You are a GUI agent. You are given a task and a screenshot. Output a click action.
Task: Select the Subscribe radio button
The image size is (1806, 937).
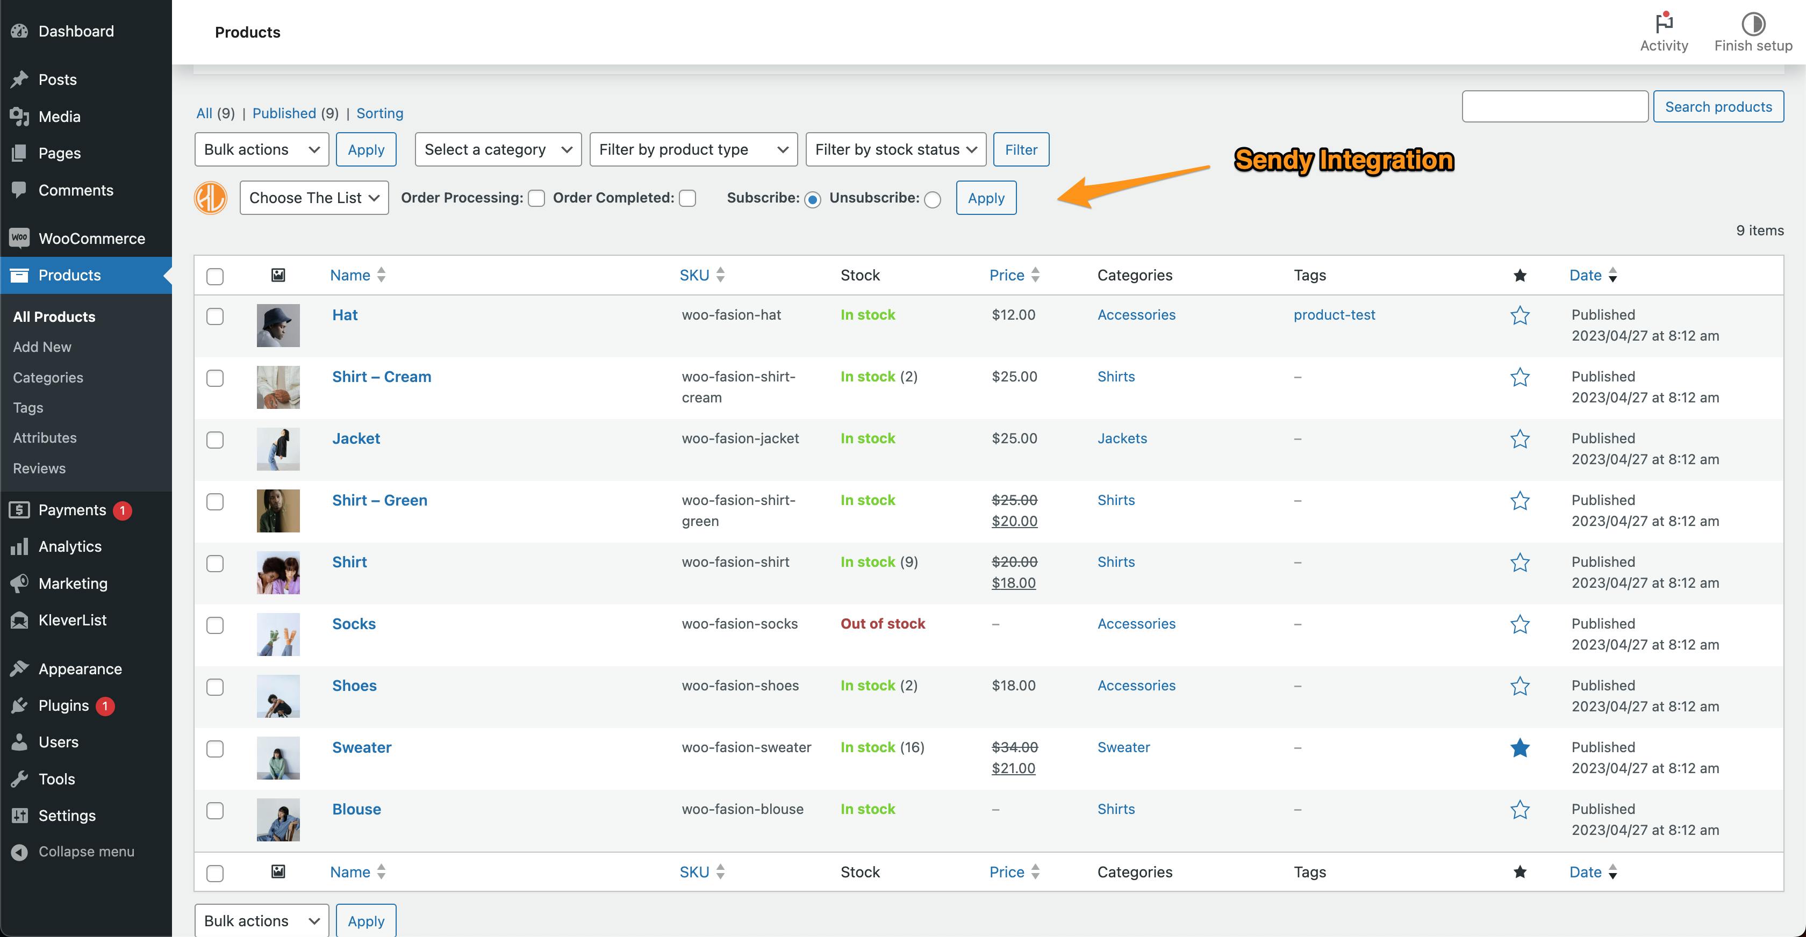pos(813,200)
